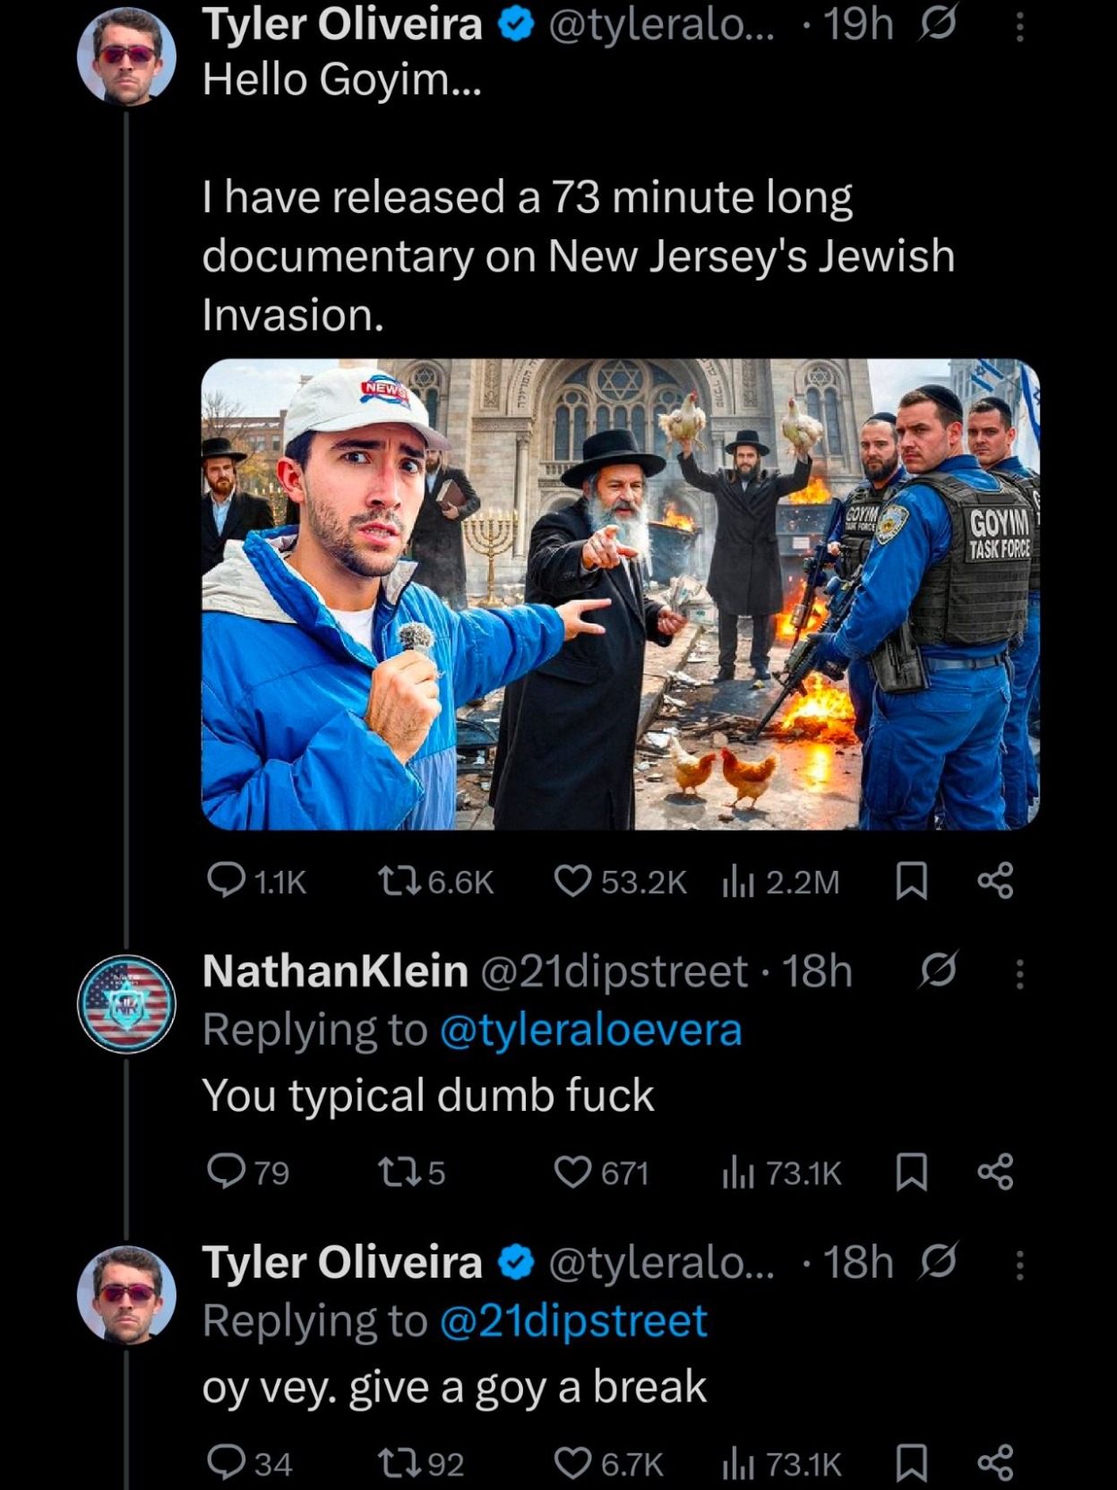
Task: Bookmark the top tweet by Tyler Oliveira
Action: [x=911, y=881]
